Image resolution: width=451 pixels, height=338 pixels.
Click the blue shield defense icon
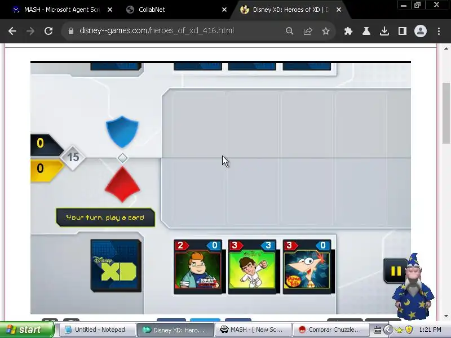point(122,132)
